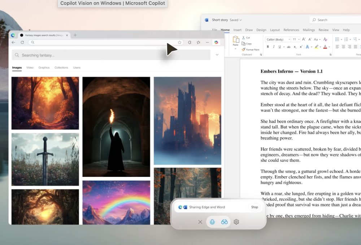
Task: Expand the Change Case Aa dropdown
Action: (320, 40)
